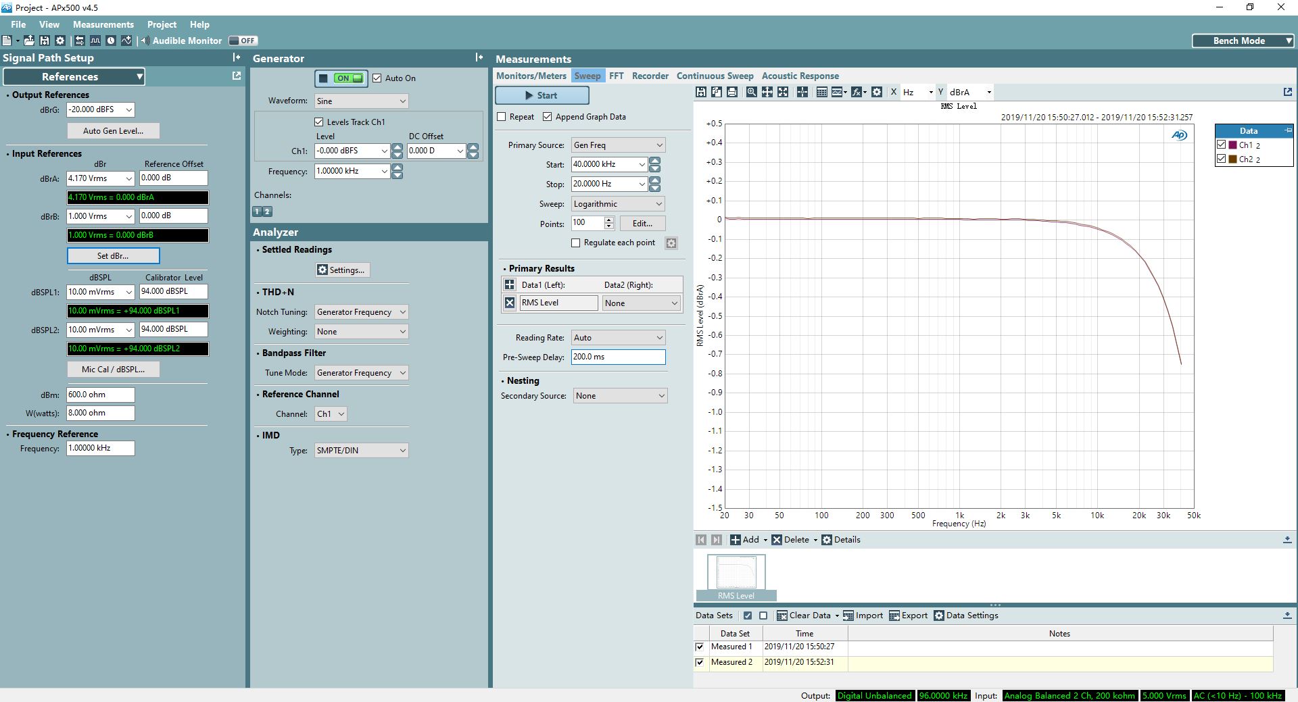
Task: Uncheck Levels Track Ch1 checkbox
Action: (x=319, y=122)
